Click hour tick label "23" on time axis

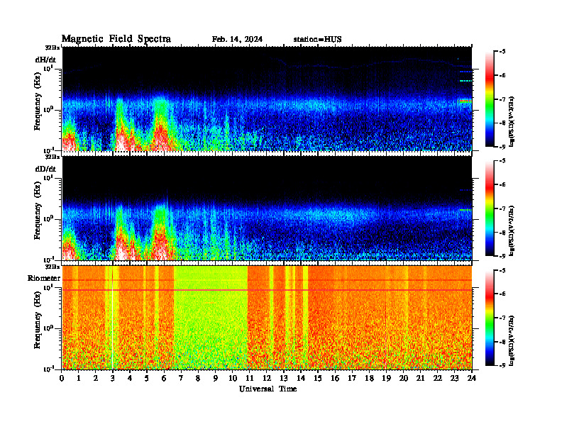click(x=454, y=378)
